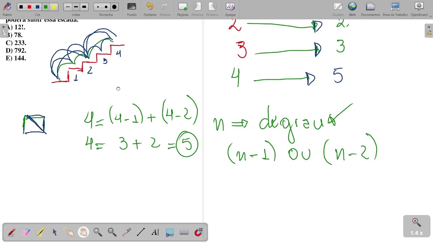Screen dimensions: 433x243
Task: Toggle the virtual keyboard
Action: pyautogui.click(x=184, y=232)
